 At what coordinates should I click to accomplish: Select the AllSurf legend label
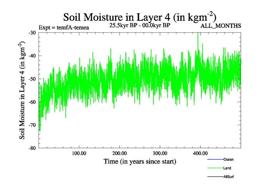point(229,177)
